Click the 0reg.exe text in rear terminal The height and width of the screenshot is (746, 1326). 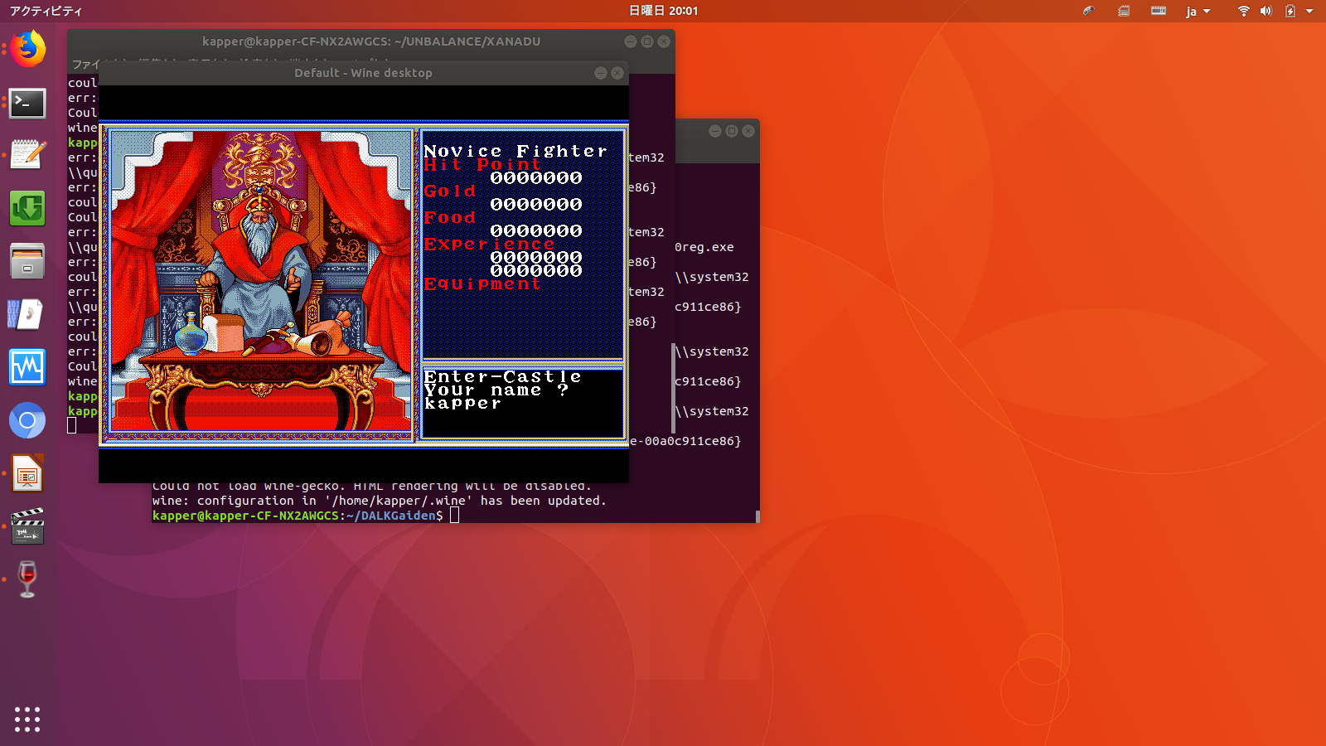704,247
